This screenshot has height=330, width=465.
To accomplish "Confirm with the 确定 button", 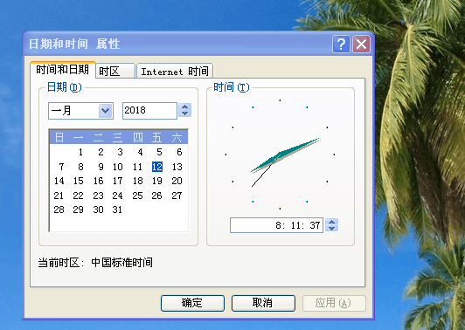I will 192,303.
